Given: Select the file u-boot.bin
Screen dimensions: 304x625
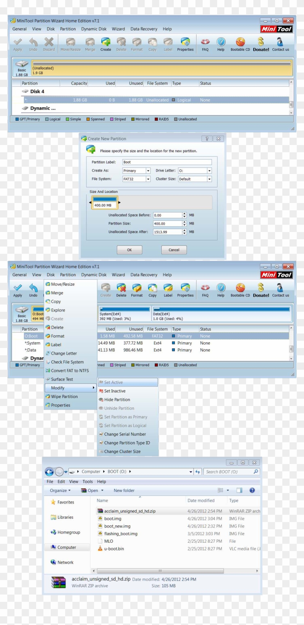Looking at the screenshot, I should click(114, 549).
